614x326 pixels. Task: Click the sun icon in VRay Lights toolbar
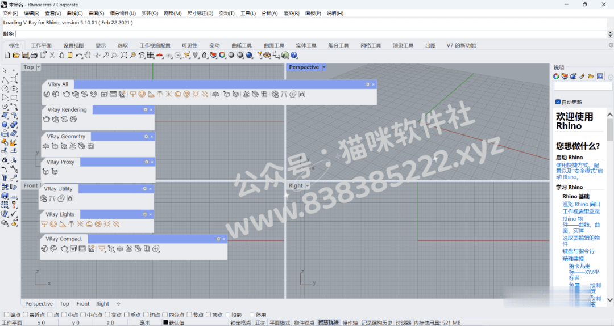(x=107, y=224)
